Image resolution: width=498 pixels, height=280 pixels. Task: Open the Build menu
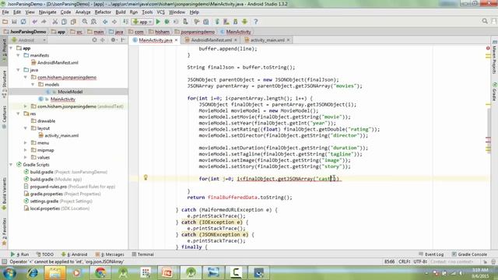coord(121,12)
